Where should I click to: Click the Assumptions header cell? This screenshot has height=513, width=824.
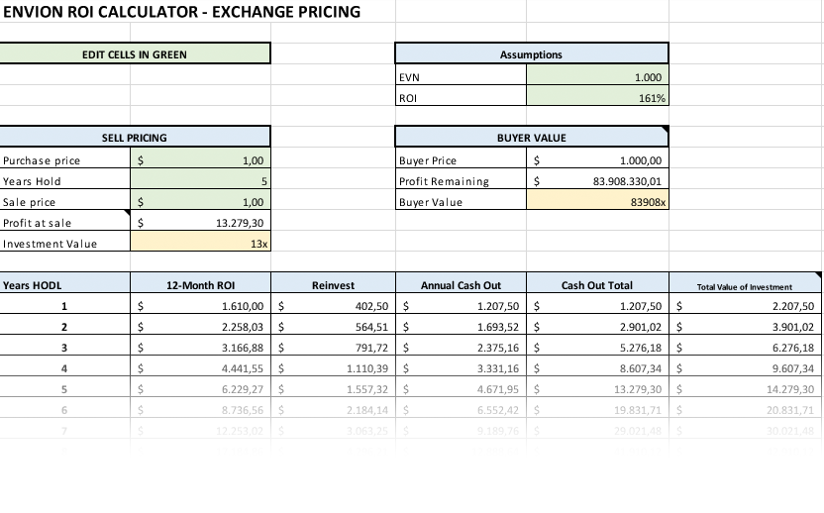click(531, 54)
